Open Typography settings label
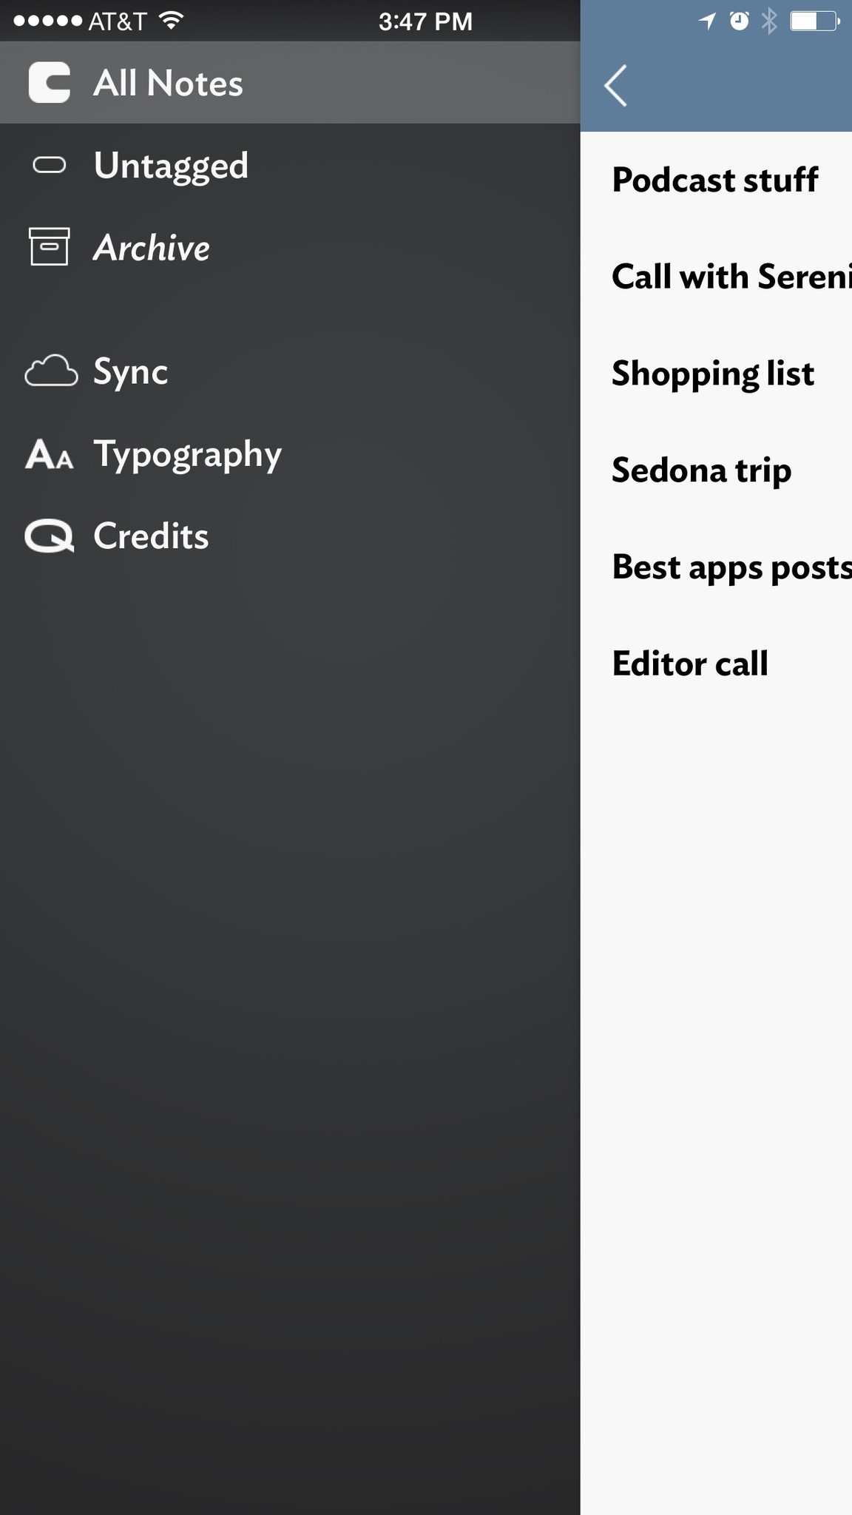This screenshot has width=852, height=1515. [x=188, y=454]
